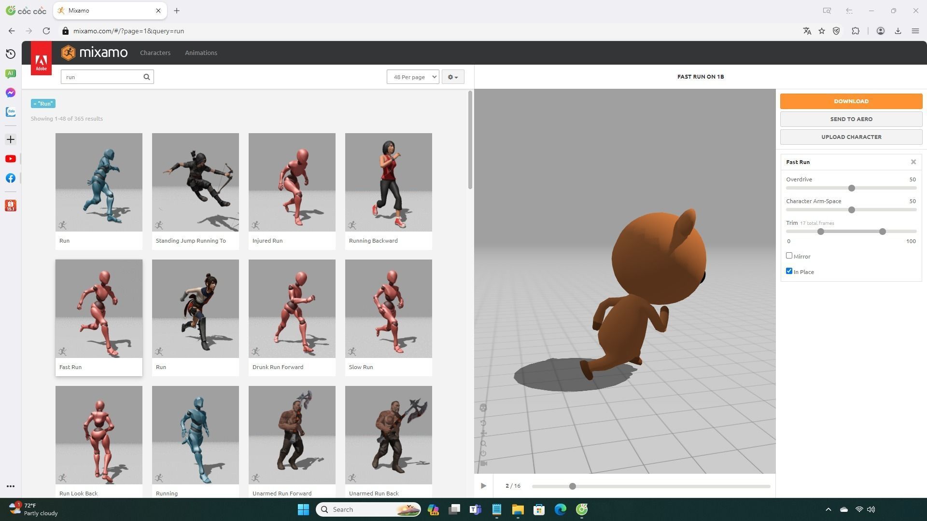Click the Trim slider left handle
This screenshot has height=521, width=927.
(x=821, y=232)
